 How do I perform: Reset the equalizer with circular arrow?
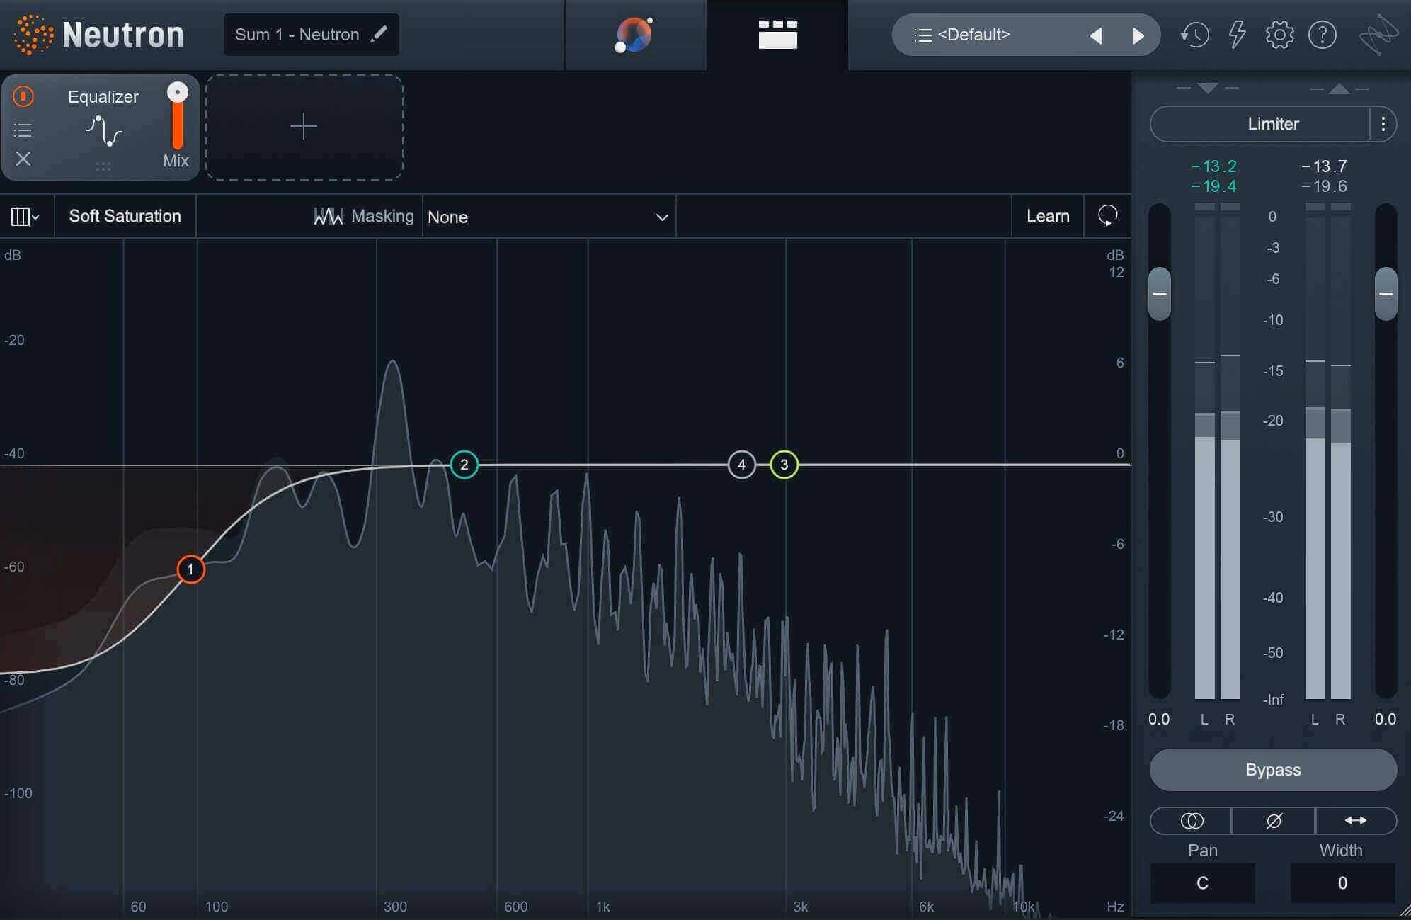click(1108, 215)
